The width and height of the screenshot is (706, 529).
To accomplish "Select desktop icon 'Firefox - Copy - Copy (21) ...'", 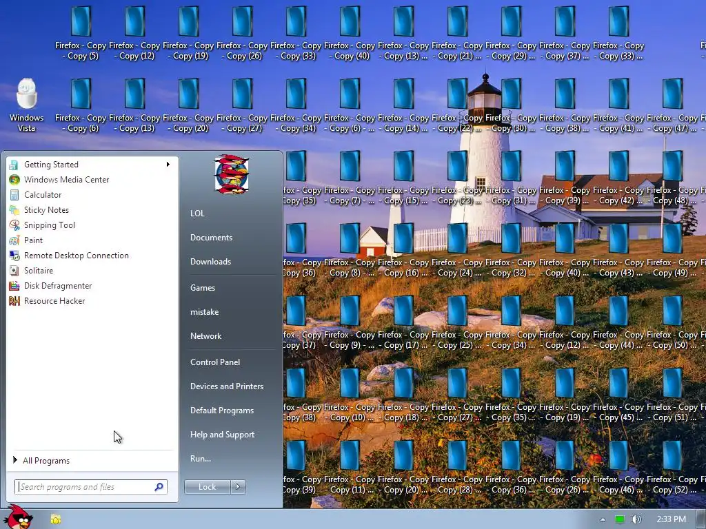I will [x=457, y=33].
